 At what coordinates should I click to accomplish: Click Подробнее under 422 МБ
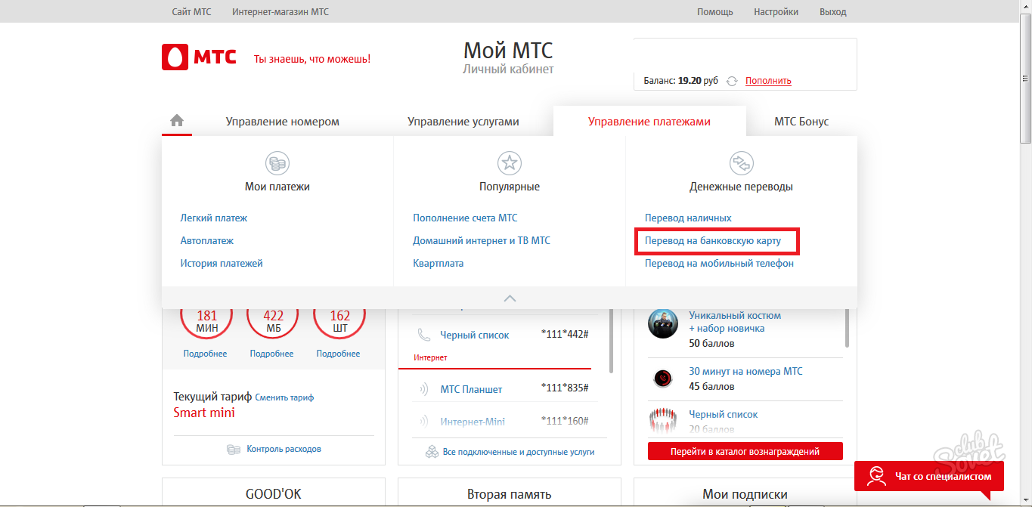coord(271,354)
